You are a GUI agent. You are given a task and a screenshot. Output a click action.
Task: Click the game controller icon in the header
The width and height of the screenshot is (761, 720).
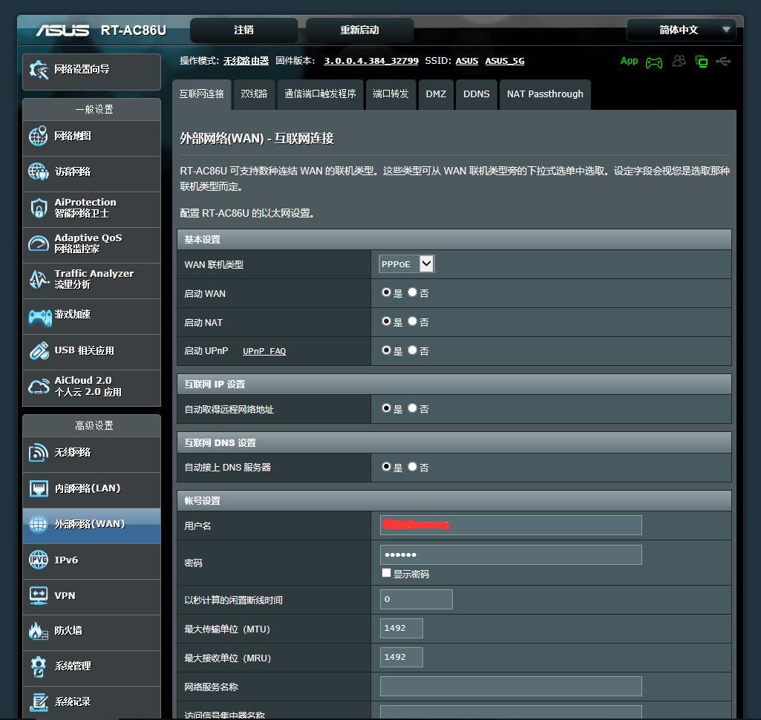coord(653,62)
